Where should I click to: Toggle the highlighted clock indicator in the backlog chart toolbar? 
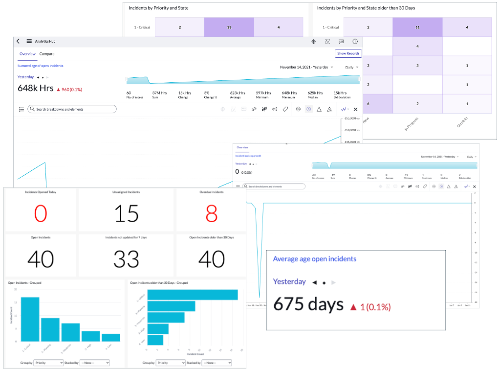[x=441, y=186]
